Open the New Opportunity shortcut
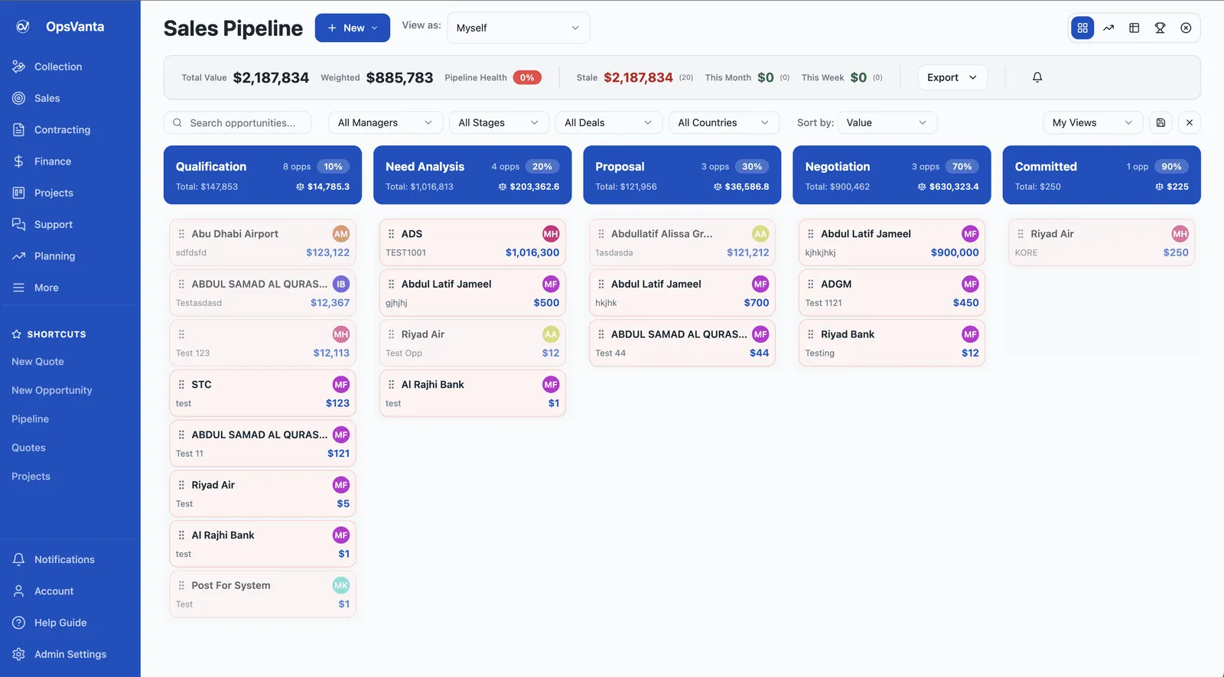The image size is (1224, 677). point(52,390)
